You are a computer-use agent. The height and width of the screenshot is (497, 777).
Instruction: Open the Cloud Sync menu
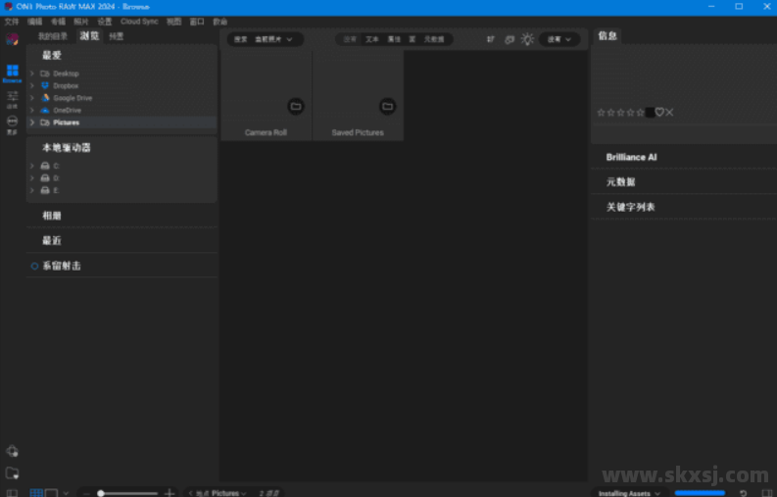139,21
